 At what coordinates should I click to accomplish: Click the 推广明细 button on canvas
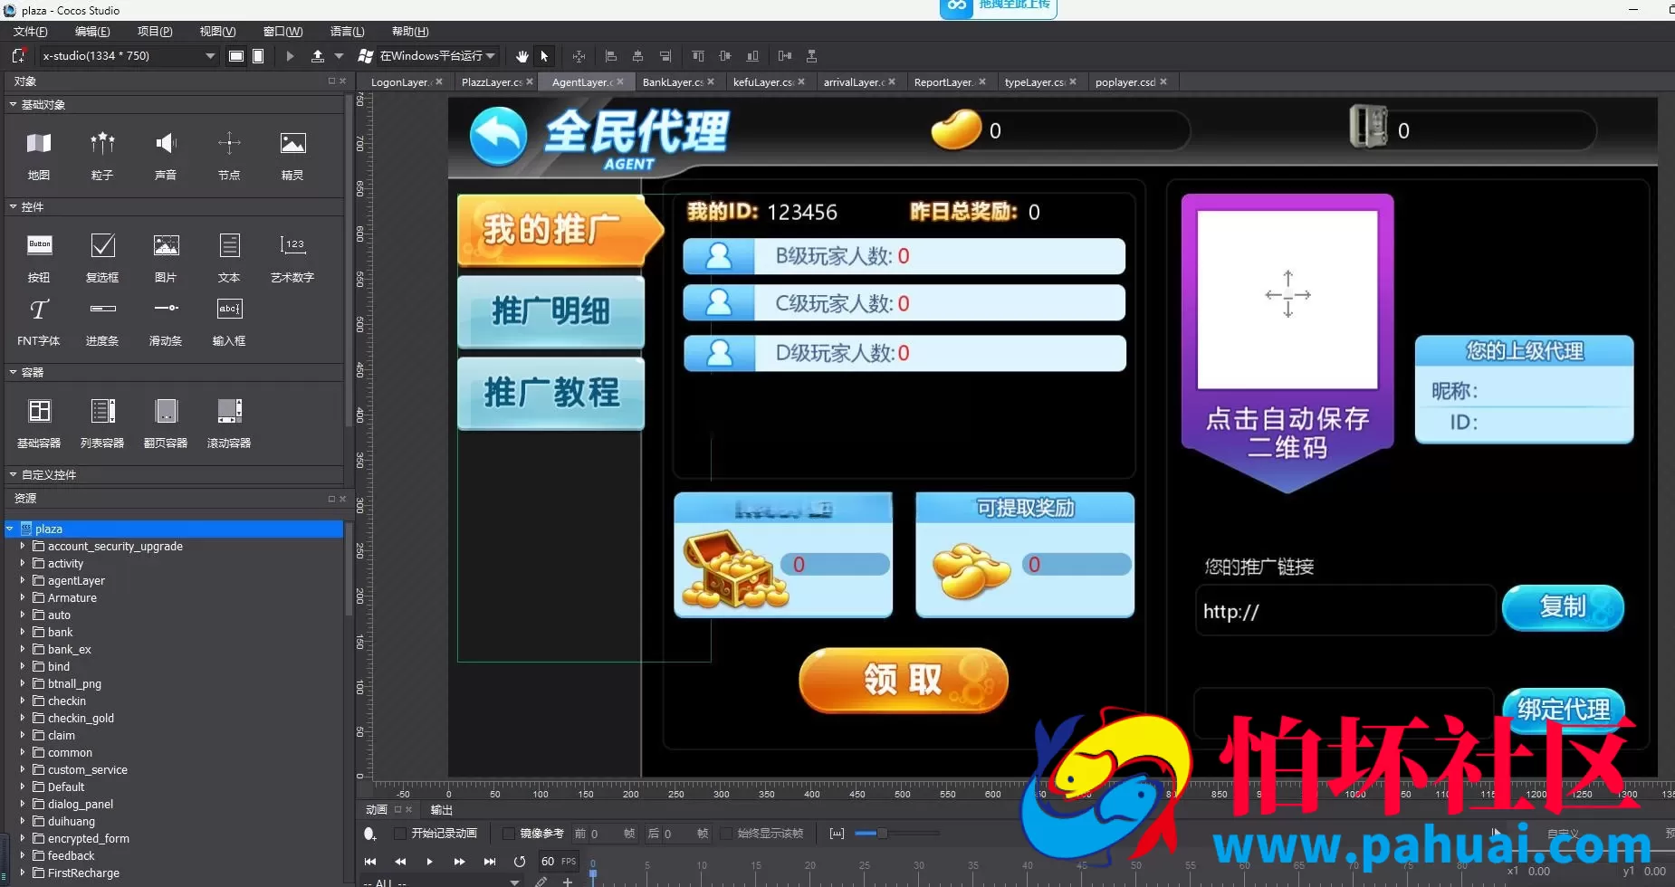550,311
